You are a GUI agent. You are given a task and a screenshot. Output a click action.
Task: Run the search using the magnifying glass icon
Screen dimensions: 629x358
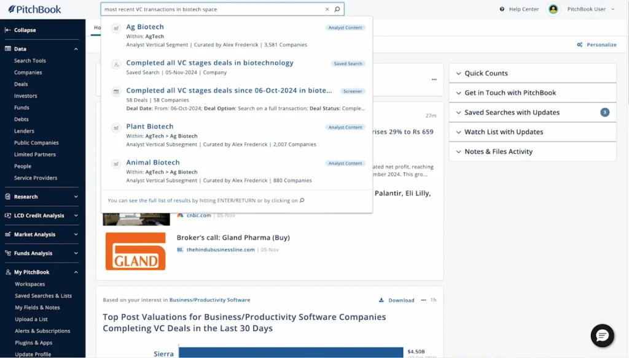(x=337, y=9)
